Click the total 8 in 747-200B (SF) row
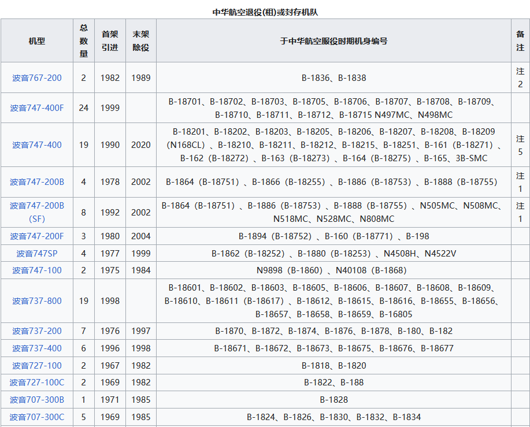Image resolution: width=530 pixels, height=427 pixels. [x=84, y=212]
